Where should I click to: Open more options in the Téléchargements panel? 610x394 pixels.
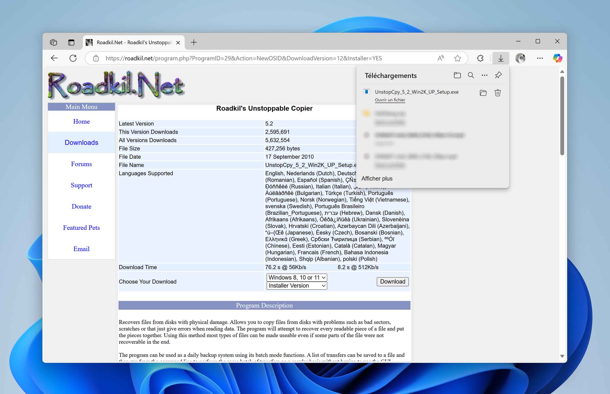pos(484,75)
